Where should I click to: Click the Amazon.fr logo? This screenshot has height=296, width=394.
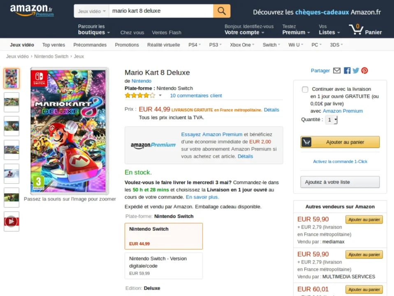coord(31,10)
